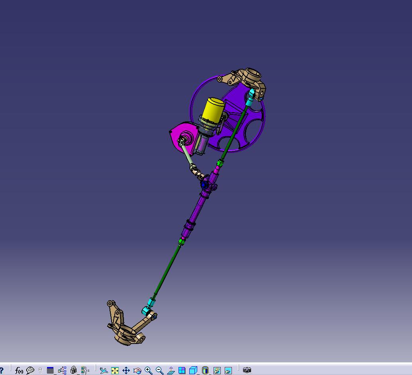Screen dimensions: 412x375
Task: Click the comment speech bubble icon
Action: coord(30,370)
